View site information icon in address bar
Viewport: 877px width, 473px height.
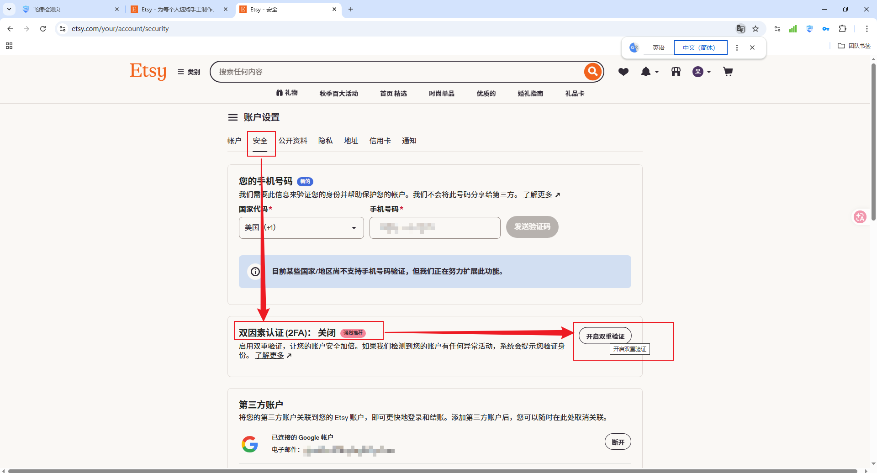pos(63,29)
